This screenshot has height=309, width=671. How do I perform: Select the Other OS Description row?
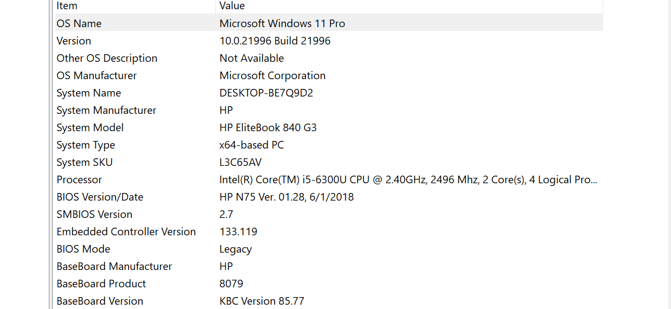coord(107,58)
